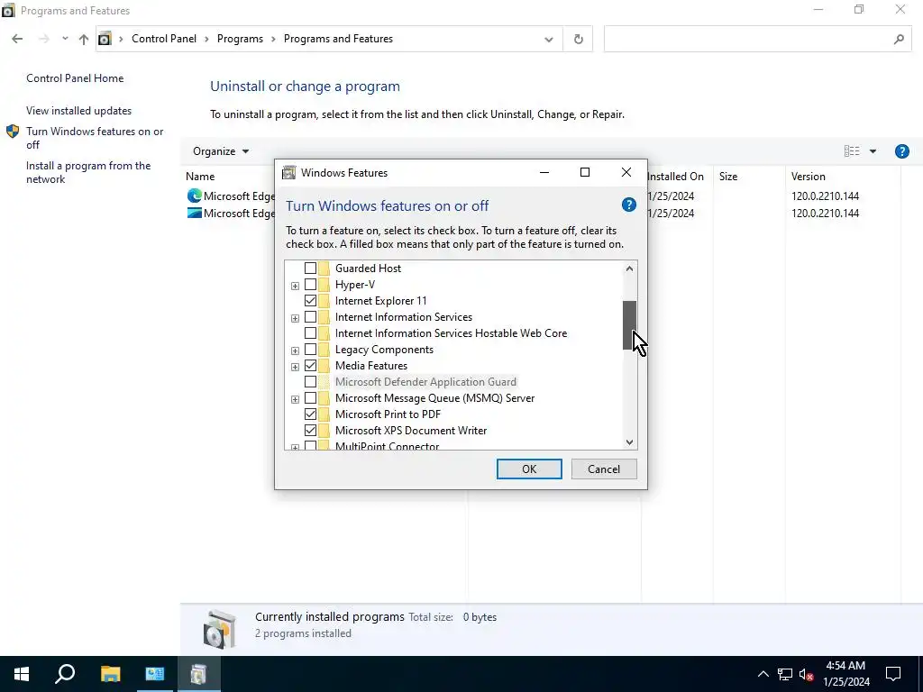Expand the Hyper-V tree node
The height and width of the screenshot is (692, 923).
click(x=295, y=286)
